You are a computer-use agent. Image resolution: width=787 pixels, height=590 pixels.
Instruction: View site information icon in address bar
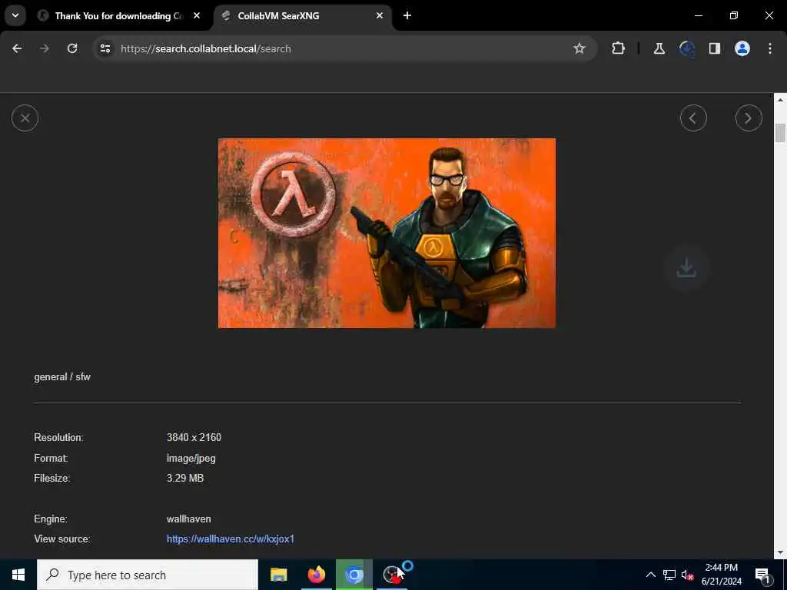(105, 48)
